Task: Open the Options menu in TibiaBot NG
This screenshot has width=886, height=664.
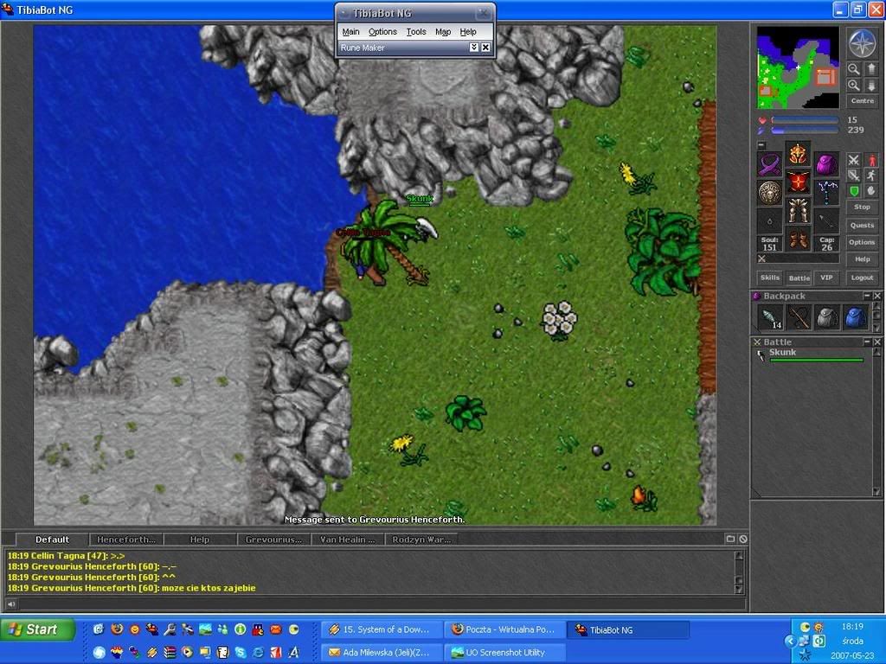Action: [x=382, y=32]
